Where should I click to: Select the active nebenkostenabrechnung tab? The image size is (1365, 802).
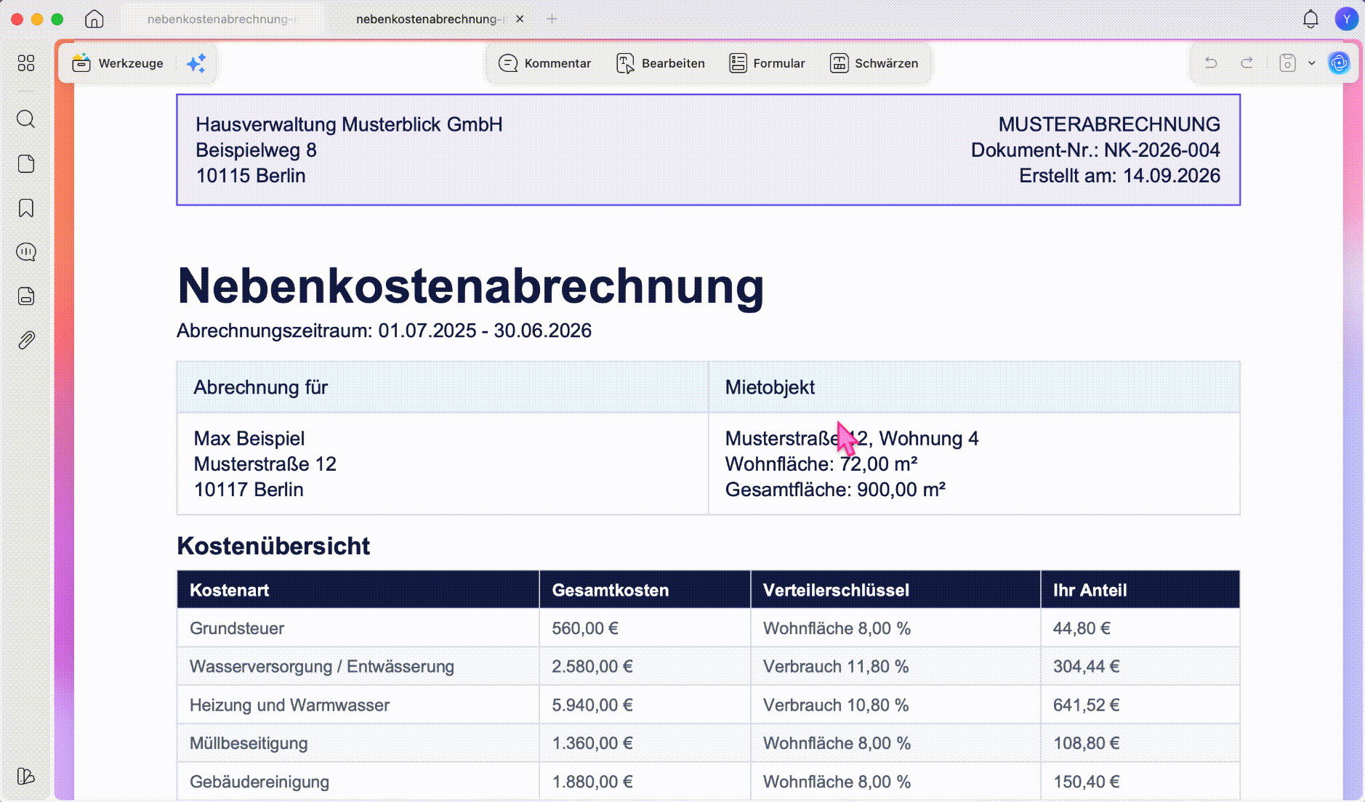pyautogui.click(x=432, y=19)
